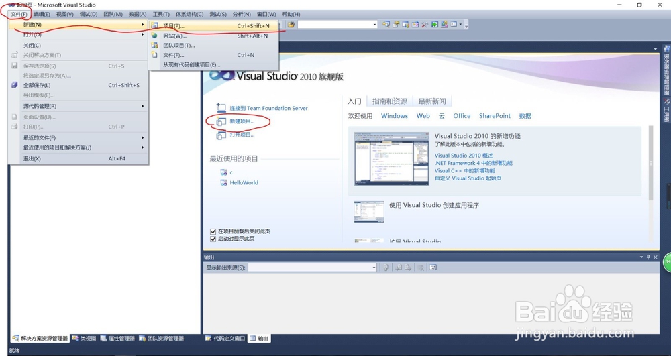Pin the Output panel with auto-hide pushpin
Screen dimensions: 671x356
coord(648,257)
